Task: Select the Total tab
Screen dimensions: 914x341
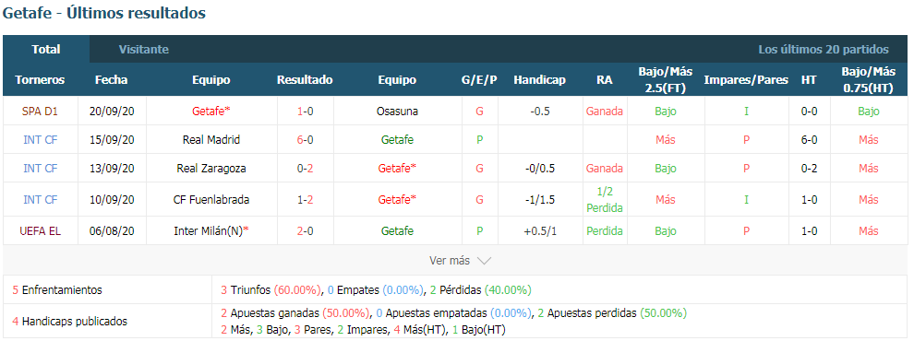Action: point(46,50)
